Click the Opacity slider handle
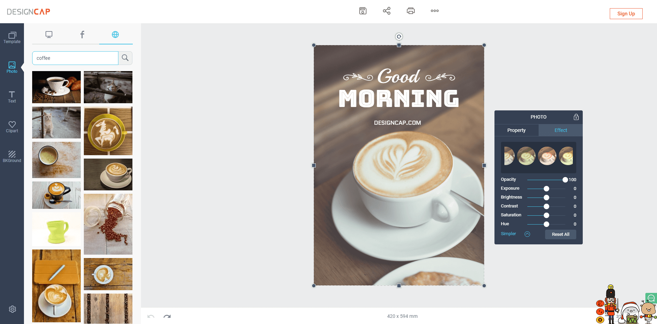 tap(565, 180)
